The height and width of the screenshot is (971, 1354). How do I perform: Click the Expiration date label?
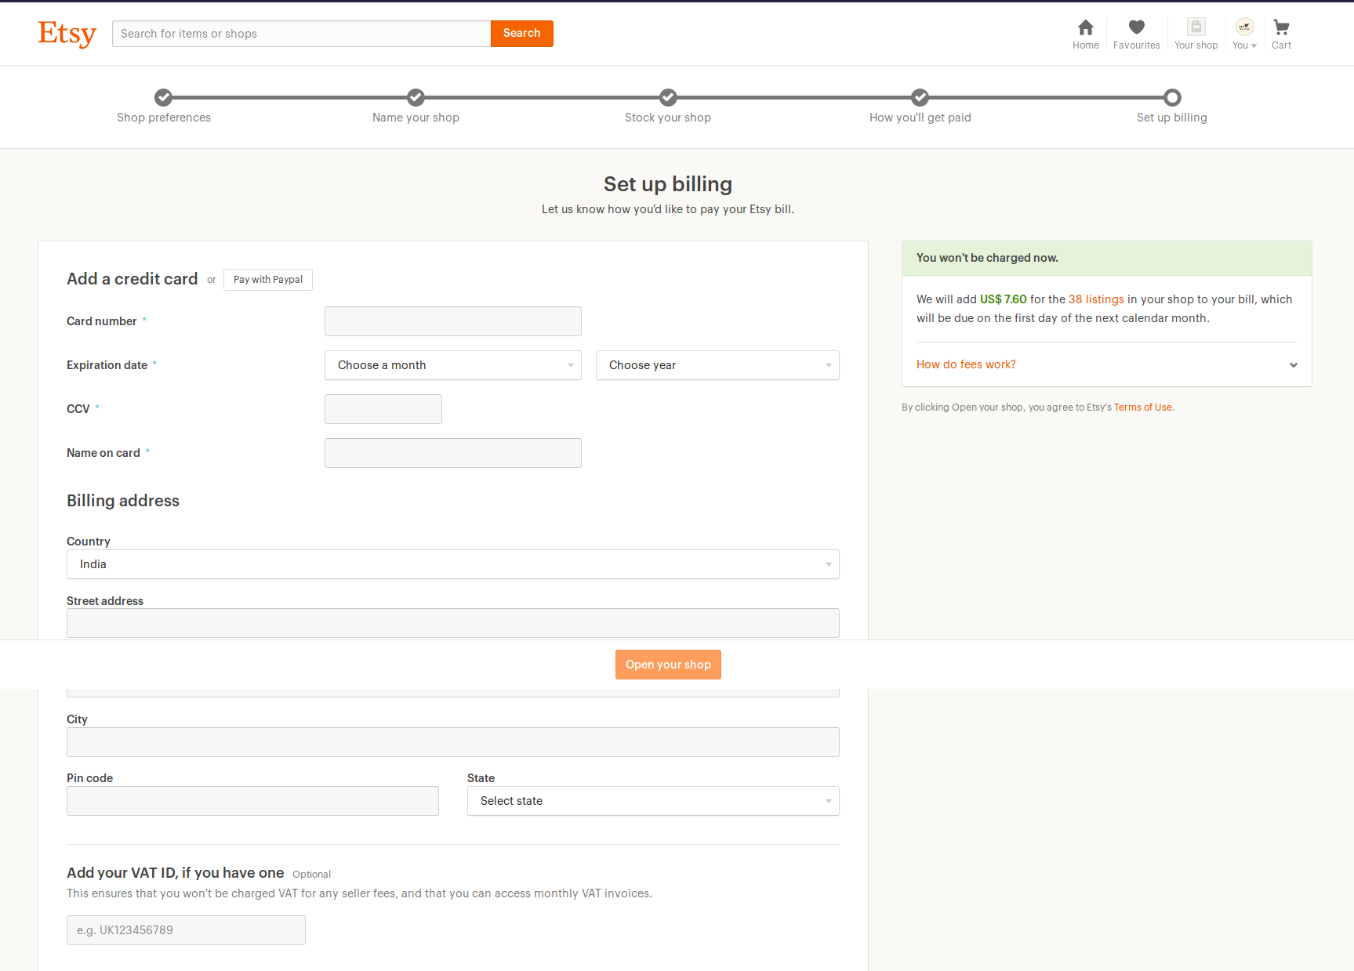[107, 365]
